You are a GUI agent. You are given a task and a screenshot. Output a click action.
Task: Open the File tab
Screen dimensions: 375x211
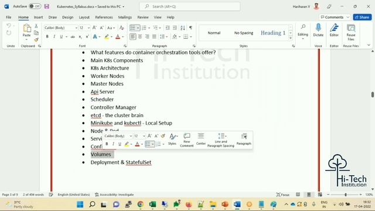[9, 17]
